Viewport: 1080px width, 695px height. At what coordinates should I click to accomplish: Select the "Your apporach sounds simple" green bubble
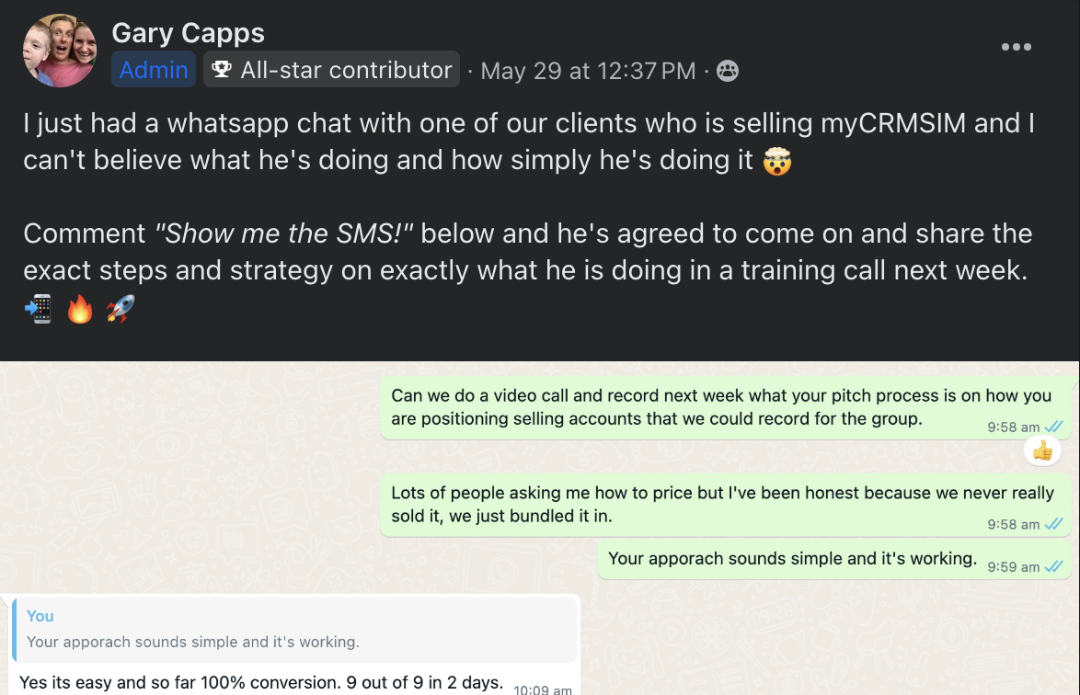point(791,559)
